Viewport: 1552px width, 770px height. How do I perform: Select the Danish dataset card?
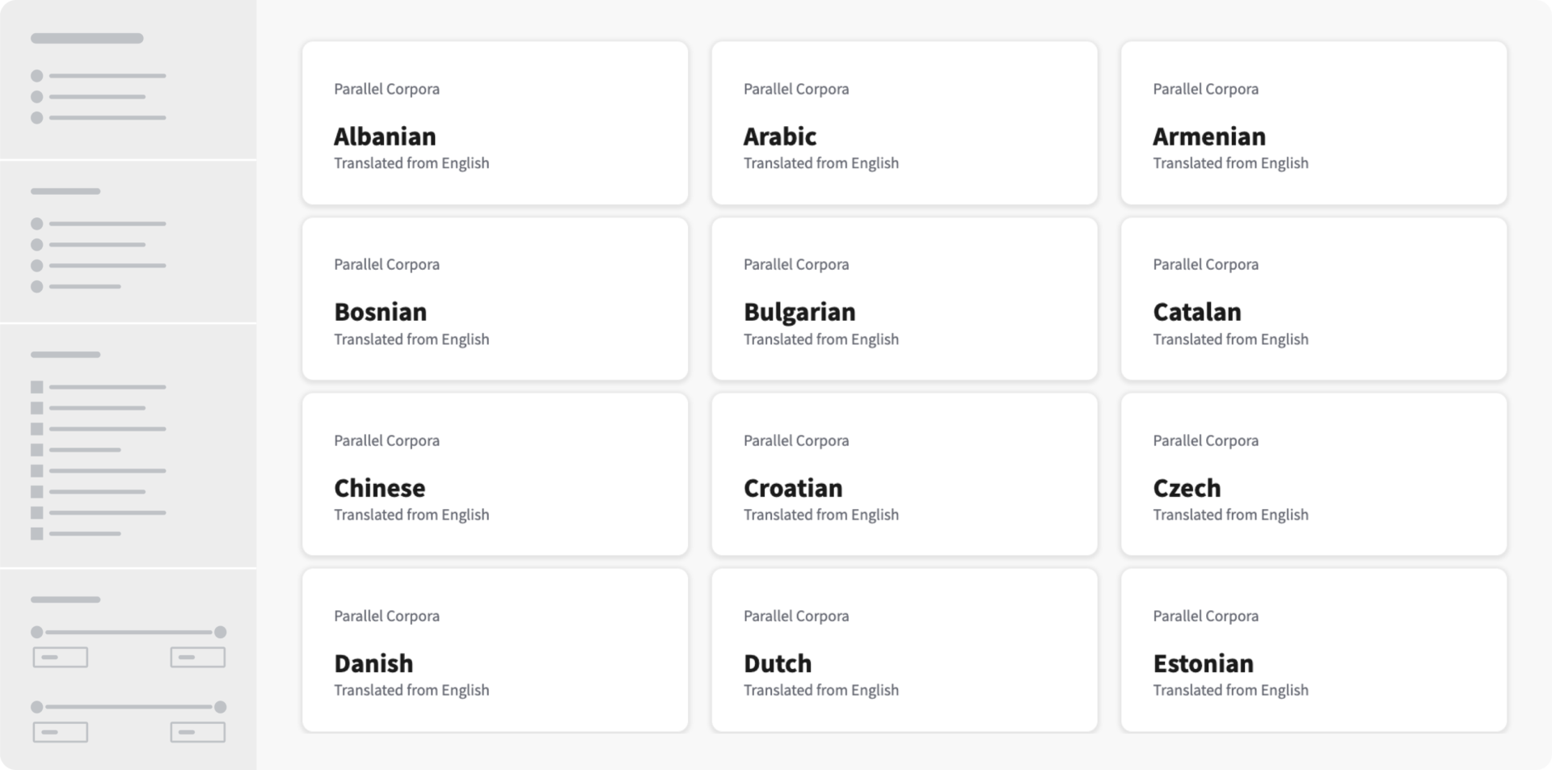coord(495,650)
